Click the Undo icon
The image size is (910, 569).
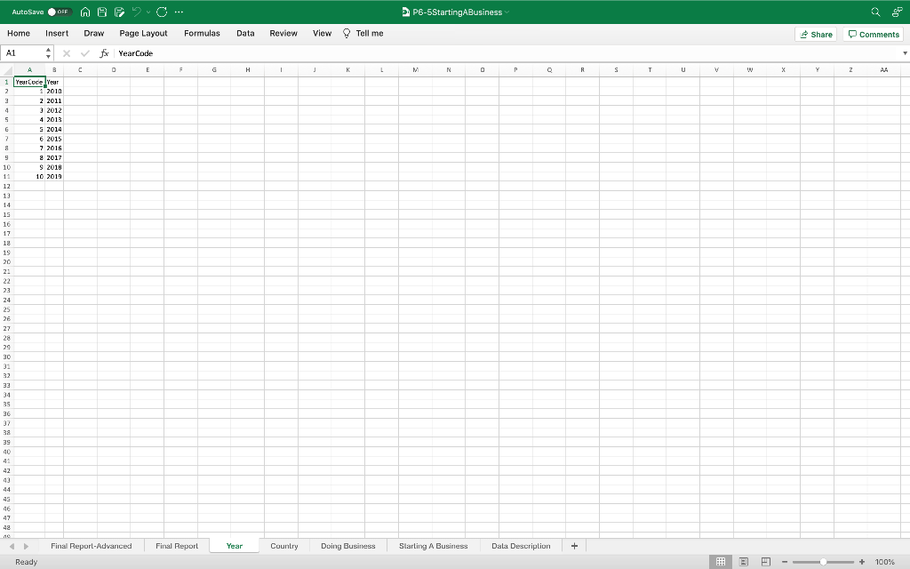click(x=134, y=12)
